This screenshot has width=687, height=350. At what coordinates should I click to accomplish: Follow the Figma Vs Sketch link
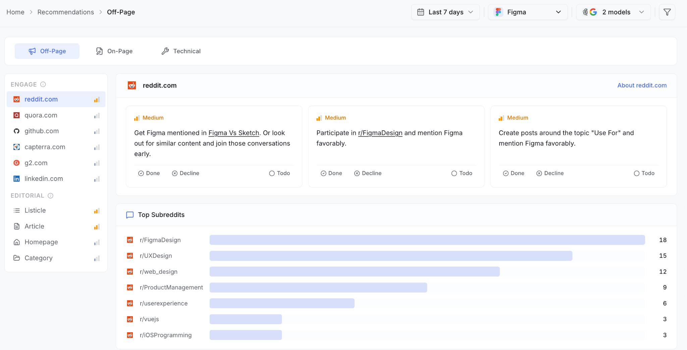pos(234,133)
